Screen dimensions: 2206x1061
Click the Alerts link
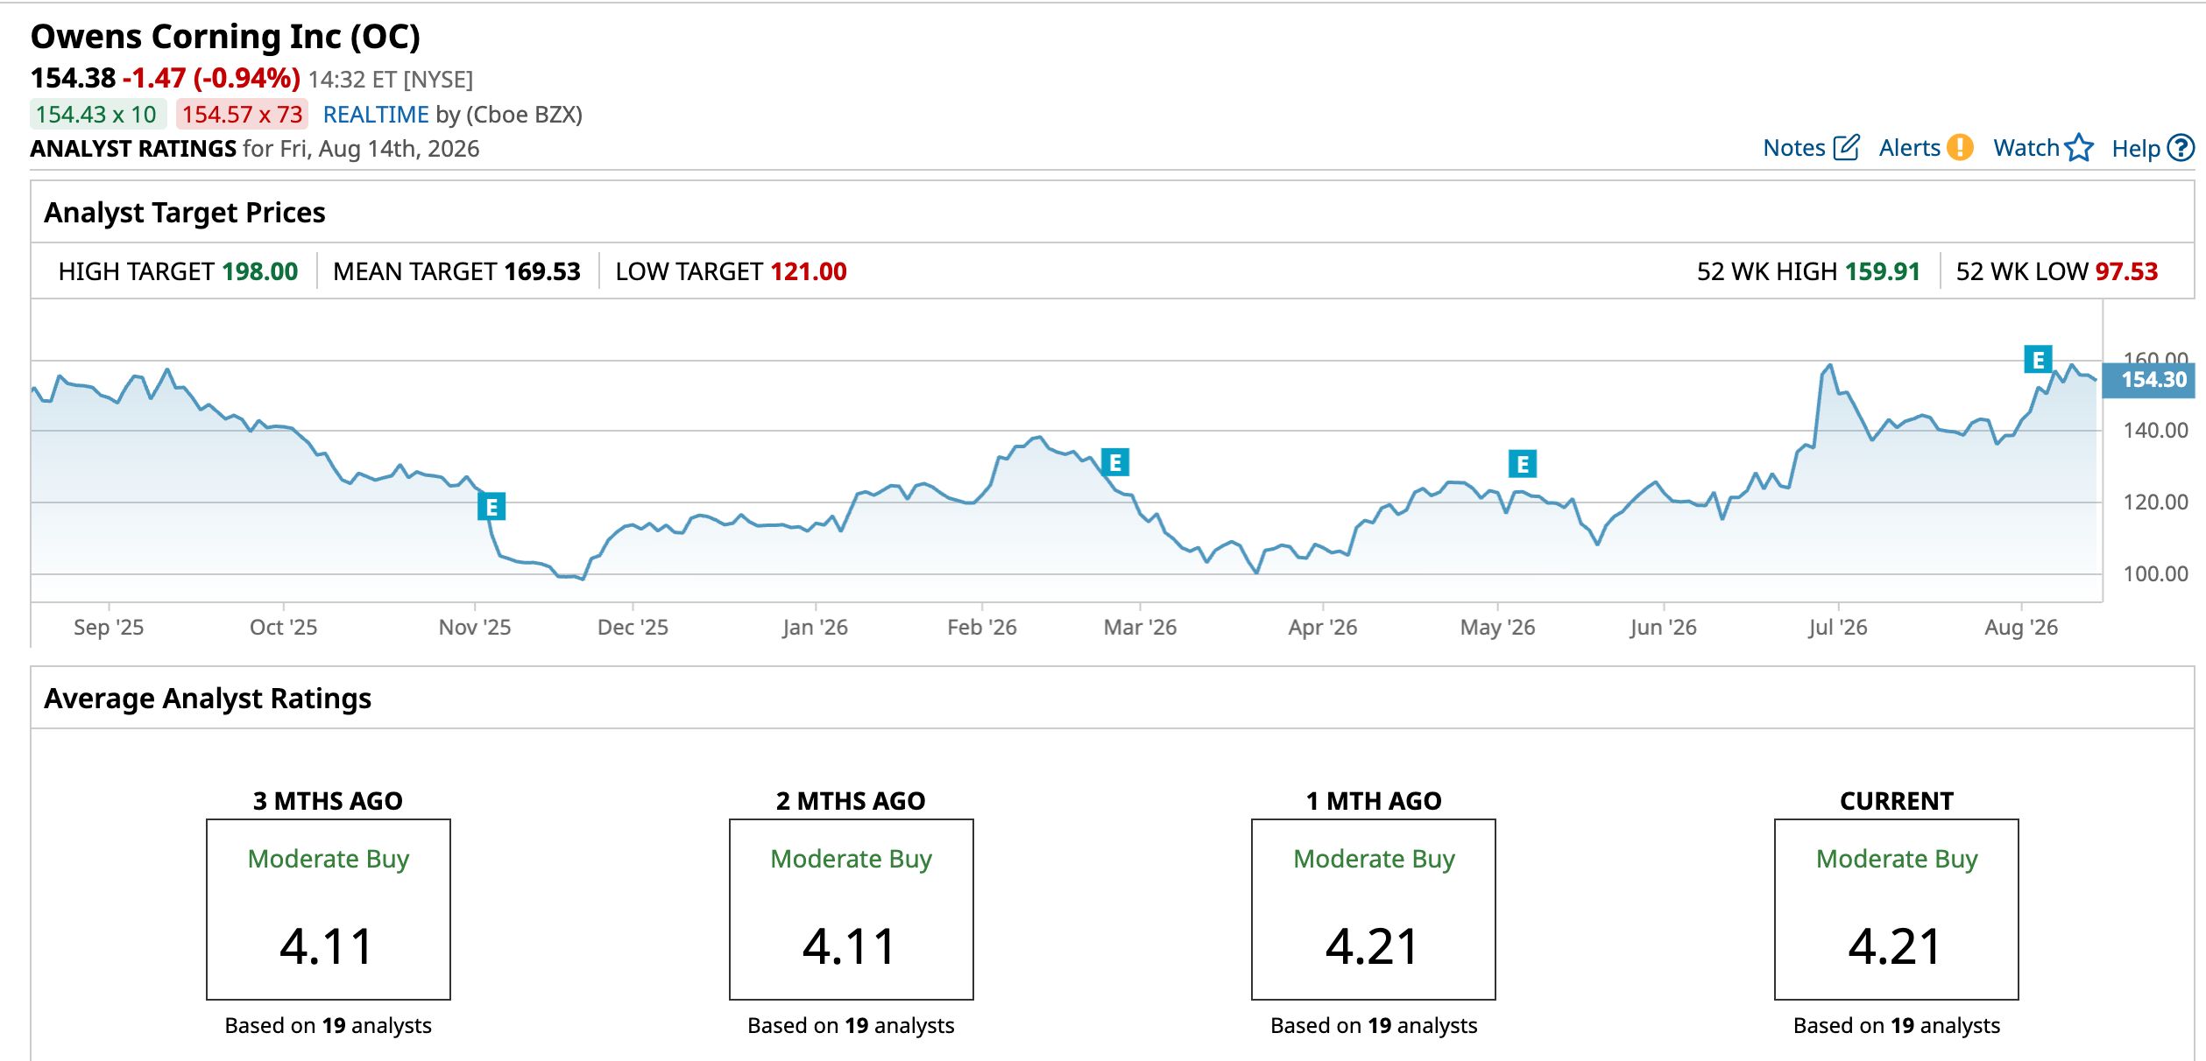click(1909, 148)
